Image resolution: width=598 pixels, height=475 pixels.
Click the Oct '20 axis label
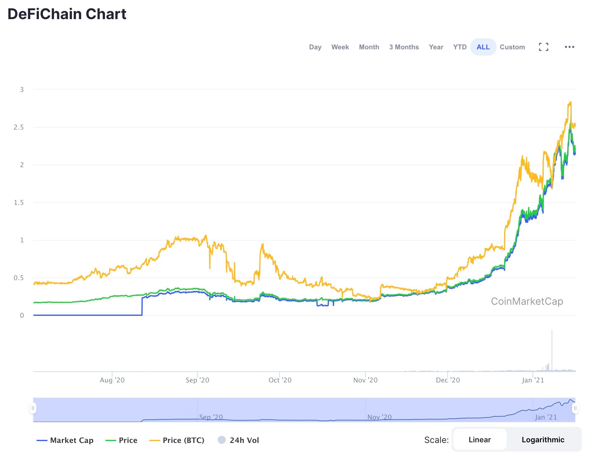pyautogui.click(x=280, y=380)
